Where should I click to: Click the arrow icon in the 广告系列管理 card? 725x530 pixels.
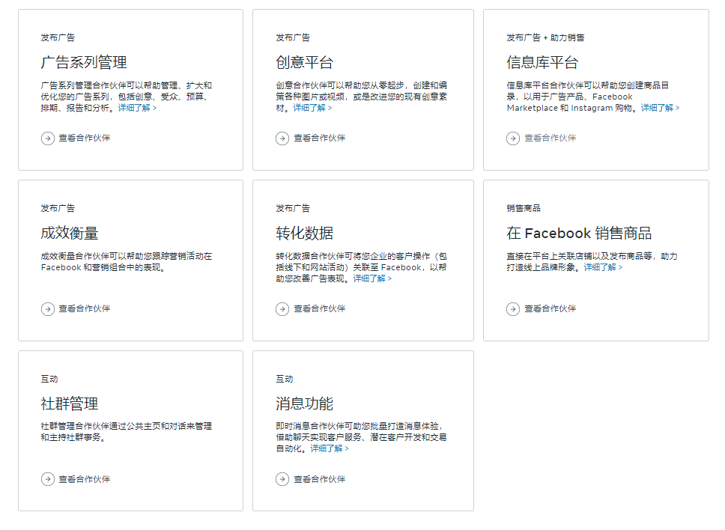tap(47, 138)
